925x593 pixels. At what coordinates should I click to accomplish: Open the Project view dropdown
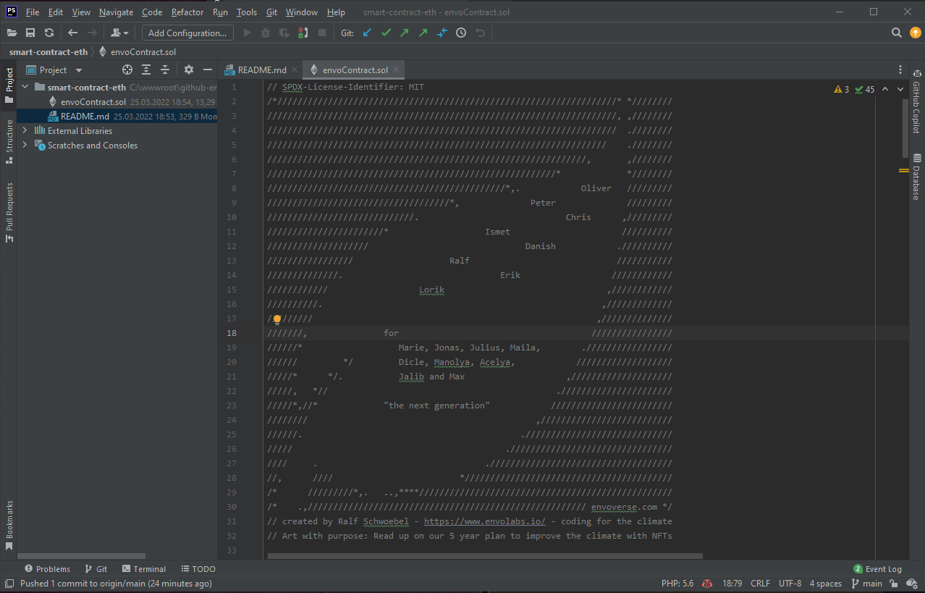point(79,70)
